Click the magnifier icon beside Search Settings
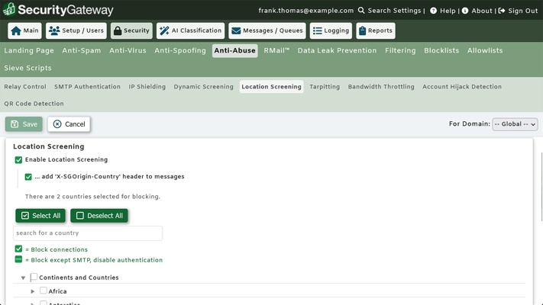This screenshot has width=543, height=305. click(x=361, y=11)
